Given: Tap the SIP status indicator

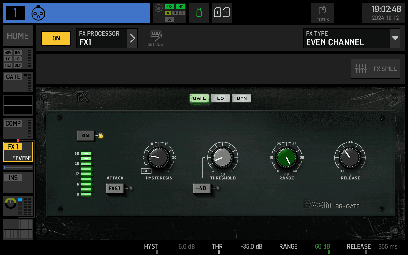Looking at the screenshot, I should coord(158,8).
